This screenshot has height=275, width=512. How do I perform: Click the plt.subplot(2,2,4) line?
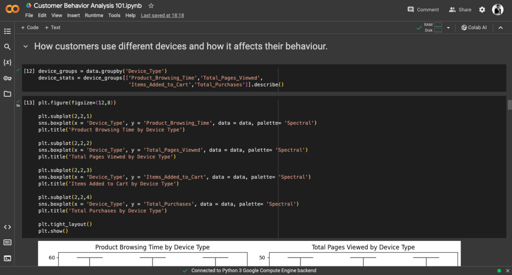pyautogui.click(x=65, y=198)
